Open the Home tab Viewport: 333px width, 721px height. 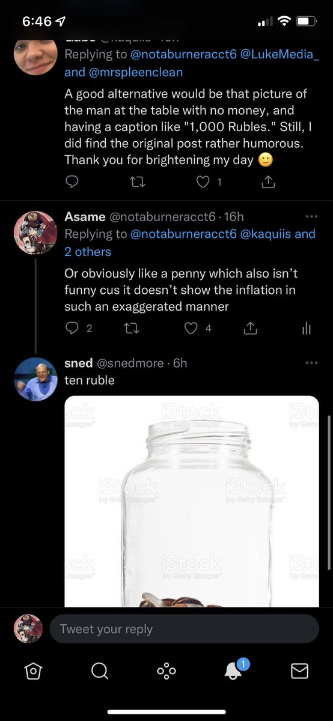(x=34, y=671)
